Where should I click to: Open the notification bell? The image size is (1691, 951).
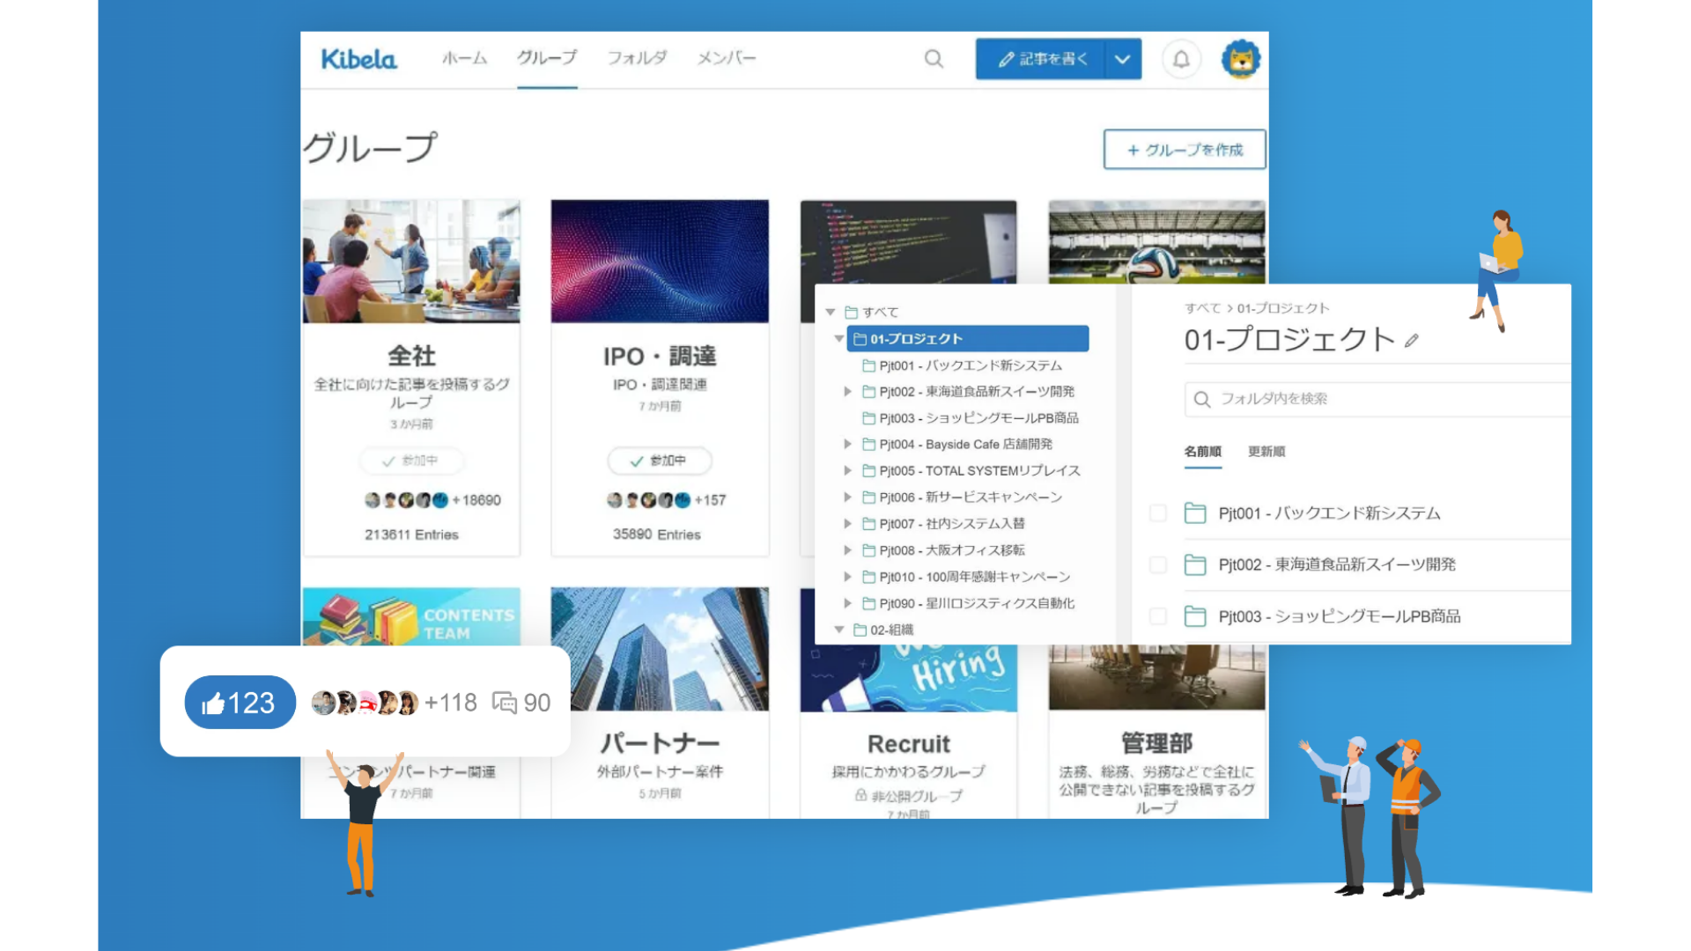point(1182,59)
